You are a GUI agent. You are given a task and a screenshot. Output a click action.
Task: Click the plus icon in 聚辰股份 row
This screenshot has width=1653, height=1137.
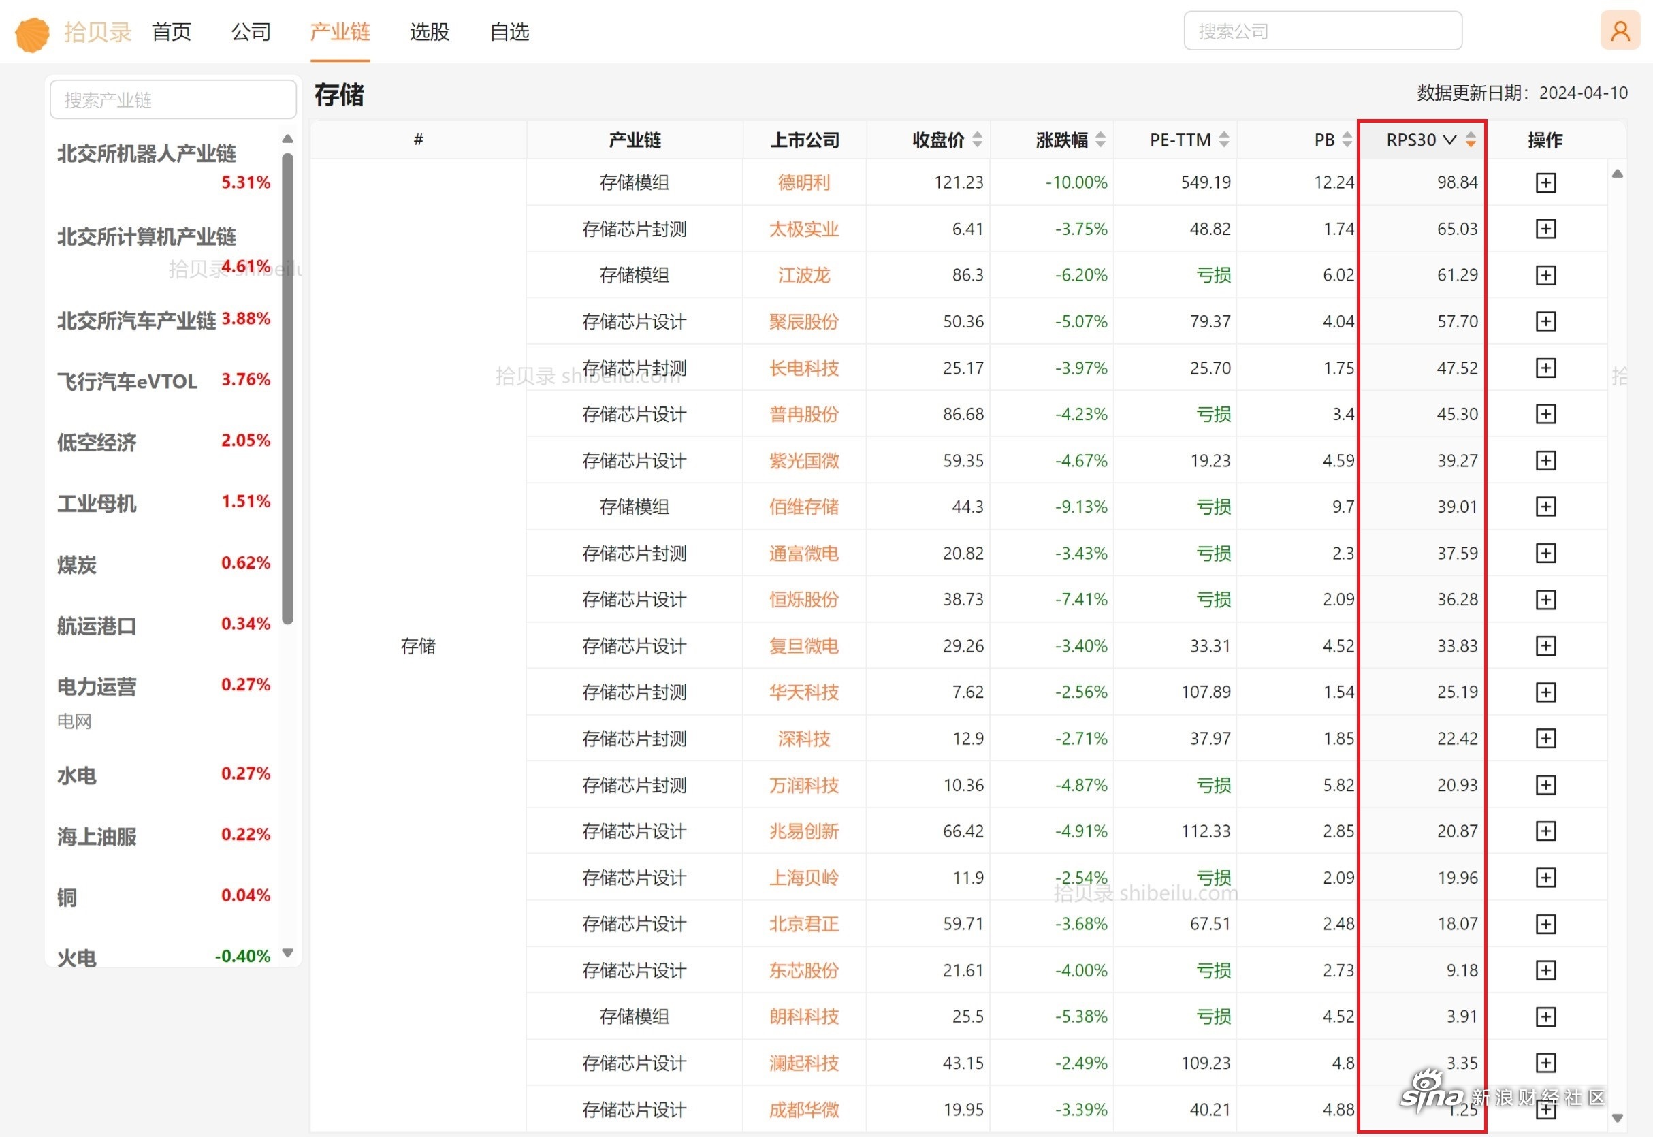1545,321
